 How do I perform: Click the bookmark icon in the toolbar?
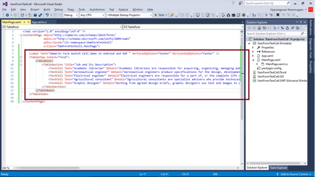[x=278, y=15]
